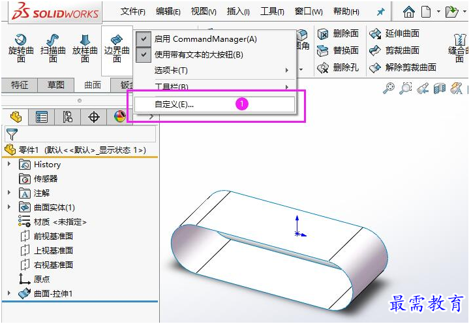Expand the 注解 tree node

point(9,192)
